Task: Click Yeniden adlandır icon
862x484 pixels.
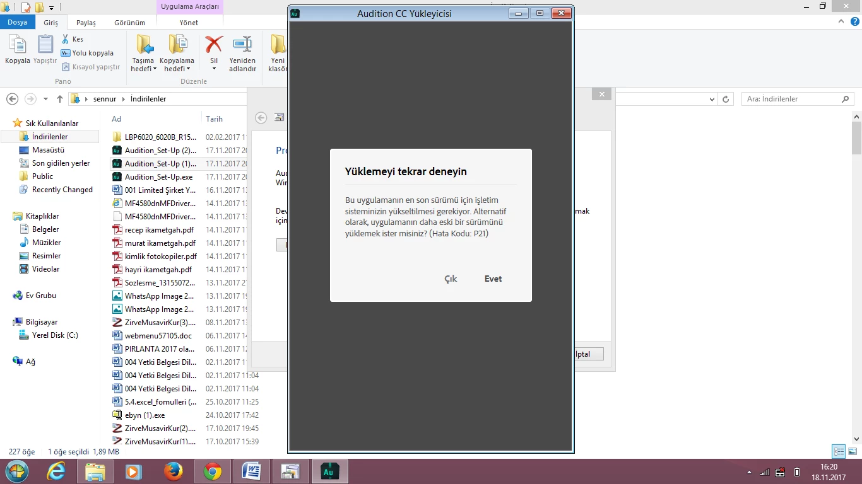Action: pyautogui.click(x=242, y=54)
